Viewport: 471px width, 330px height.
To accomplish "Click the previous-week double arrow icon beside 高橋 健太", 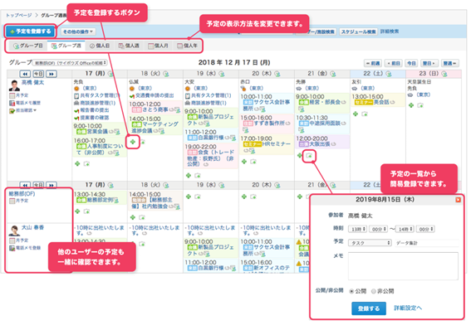I will [x=25, y=74].
